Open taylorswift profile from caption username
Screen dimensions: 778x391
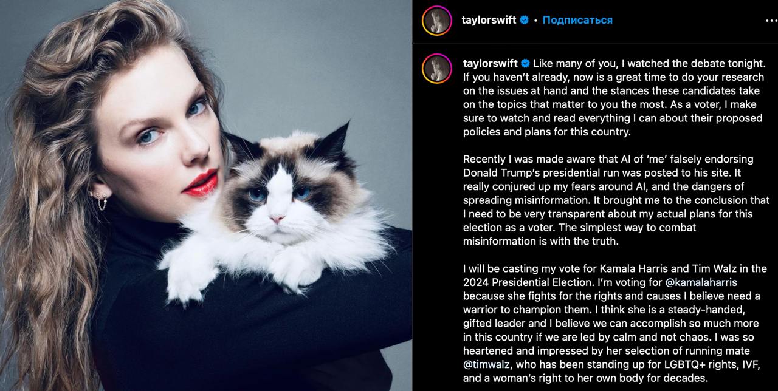[491, 64]
